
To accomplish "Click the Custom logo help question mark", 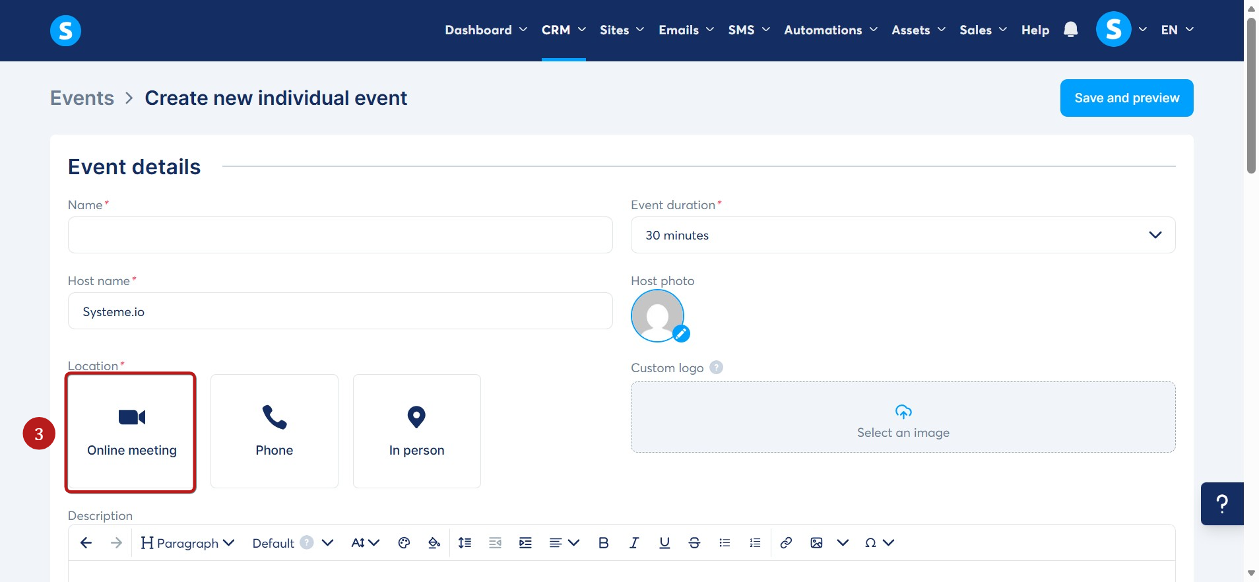I will [716, 368].
